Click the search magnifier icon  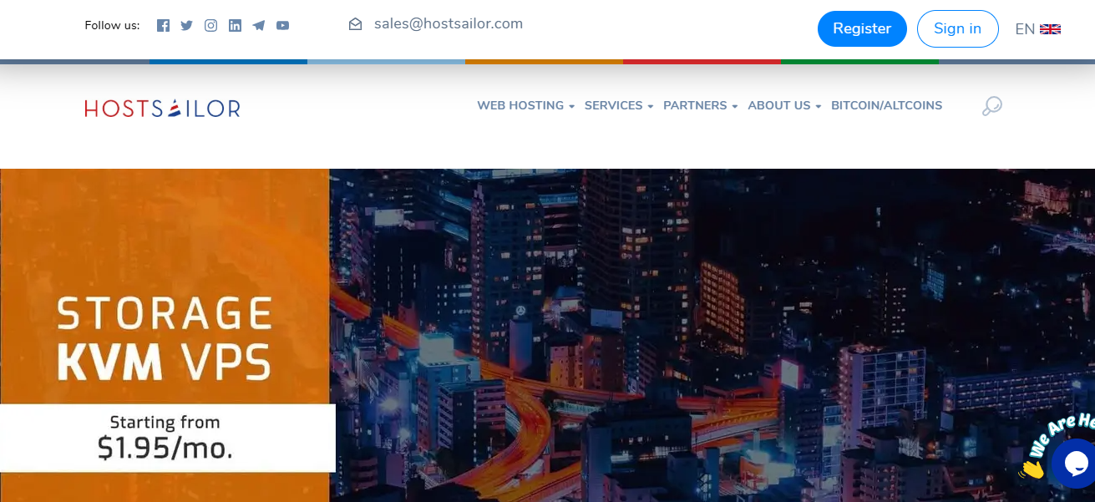click(x=991, y=106)
